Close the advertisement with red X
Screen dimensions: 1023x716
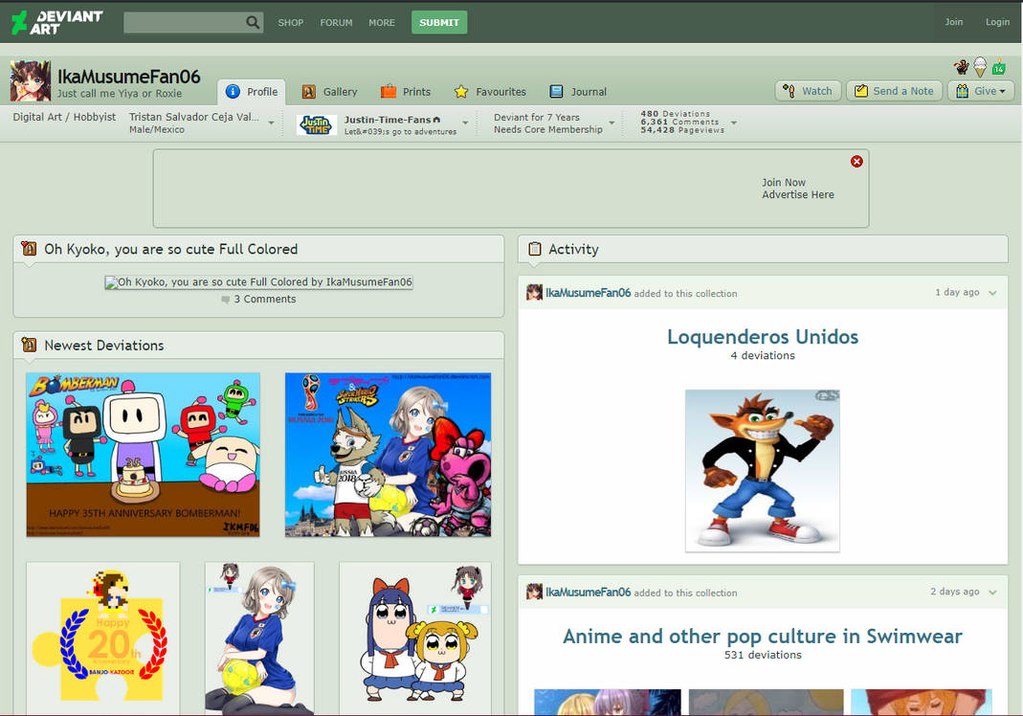pyautogui.click(x=856, y=161)
